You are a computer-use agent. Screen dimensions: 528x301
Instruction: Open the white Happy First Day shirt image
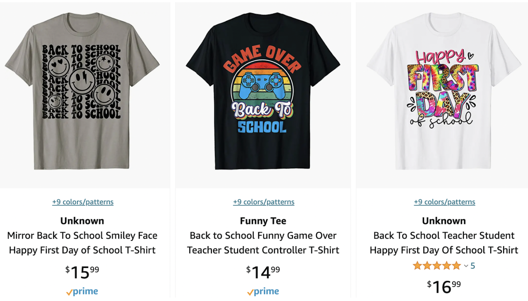click(444, 91)
